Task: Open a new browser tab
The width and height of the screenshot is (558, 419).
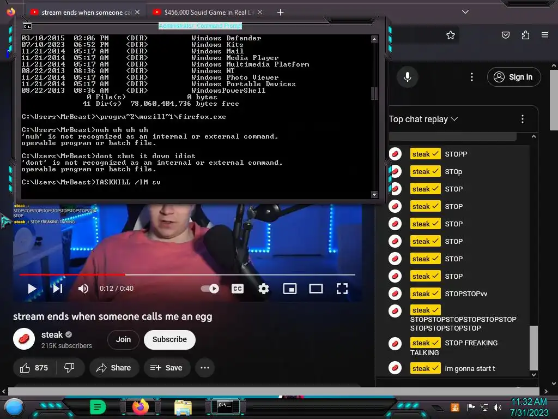Action: (x=281, y=13)
